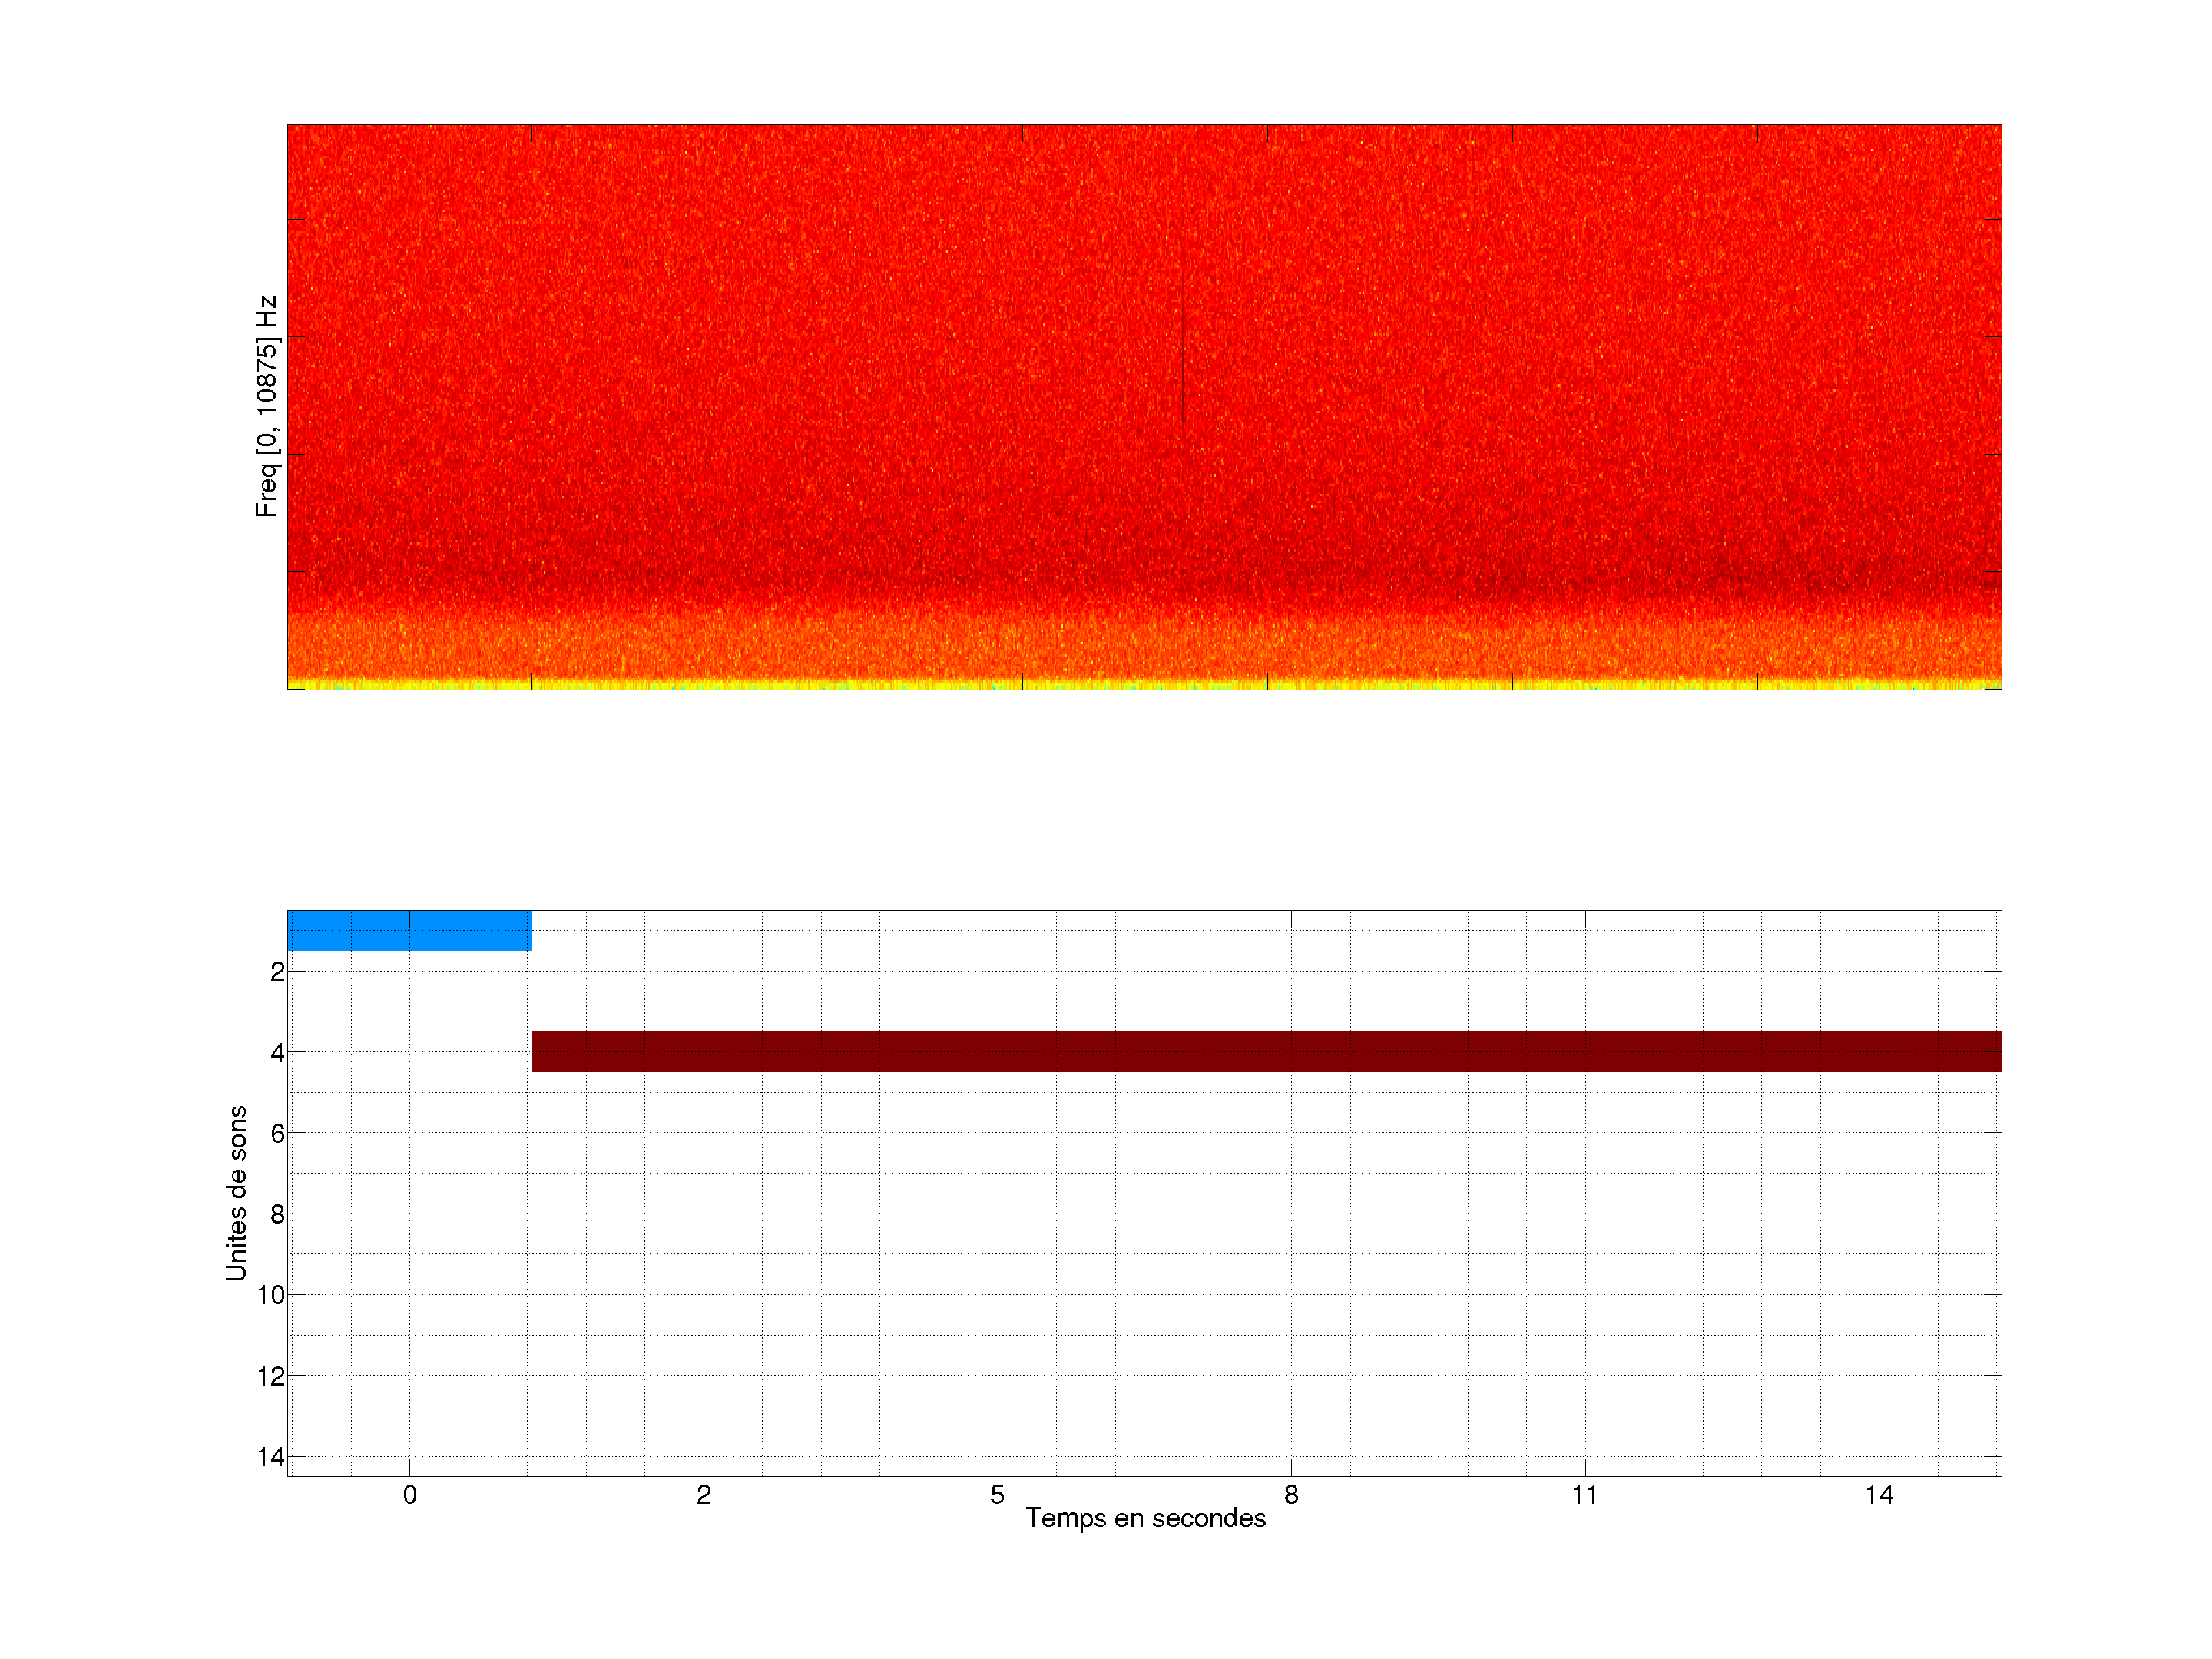Click x-axis tick label 5
This screenshot has height=1659, width=2212.
coord(997,1495)
